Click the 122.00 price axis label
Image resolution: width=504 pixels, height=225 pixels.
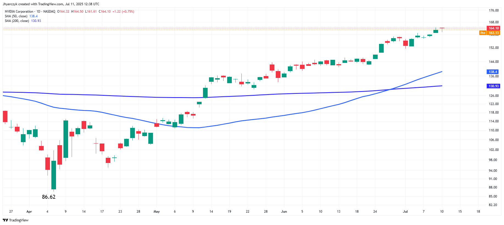pos(494,104)
